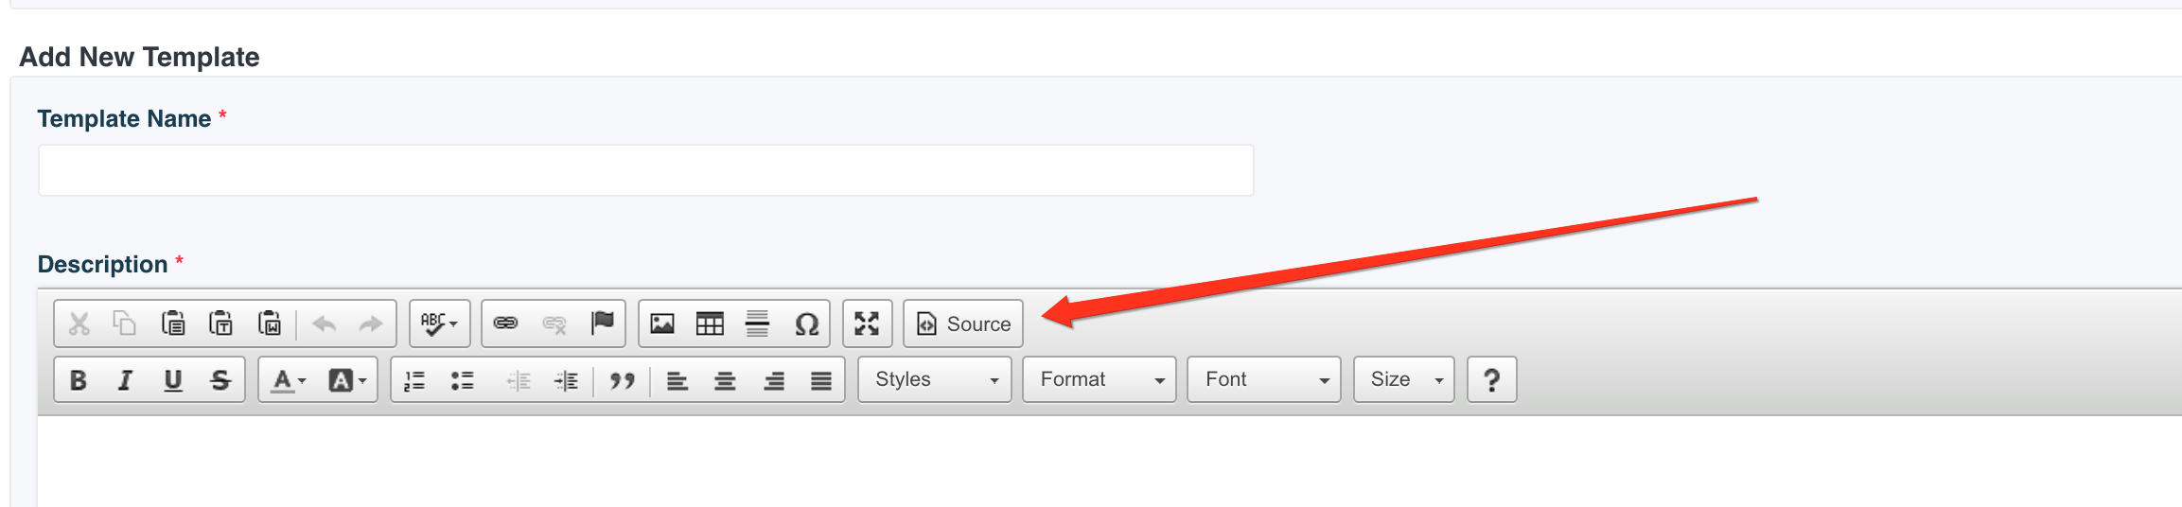Open the Font dropdown

click(x=1264, y=379)
